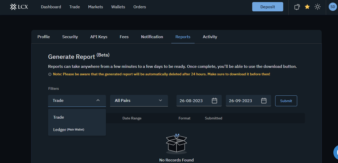Click the gold star favorites icon
Viewport: 338px width, 163px height.
[307, 7]
